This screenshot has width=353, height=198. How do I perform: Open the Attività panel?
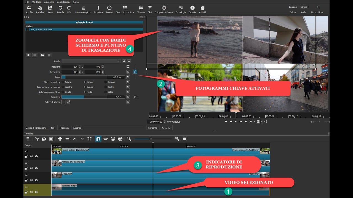[203, 10]
